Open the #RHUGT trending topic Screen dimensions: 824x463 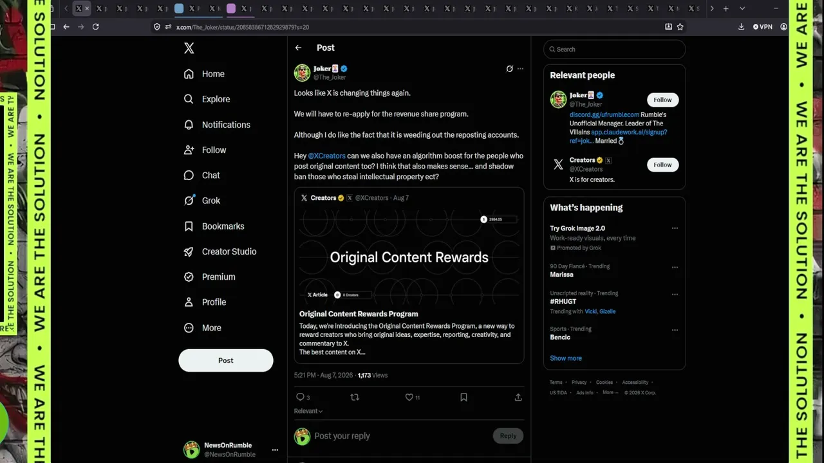coord(563,302)
